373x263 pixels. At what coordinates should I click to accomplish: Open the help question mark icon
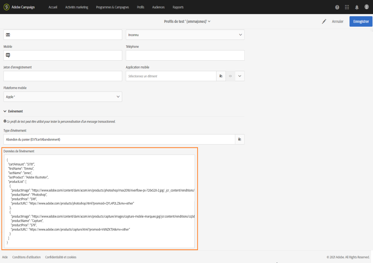(337, 7)
